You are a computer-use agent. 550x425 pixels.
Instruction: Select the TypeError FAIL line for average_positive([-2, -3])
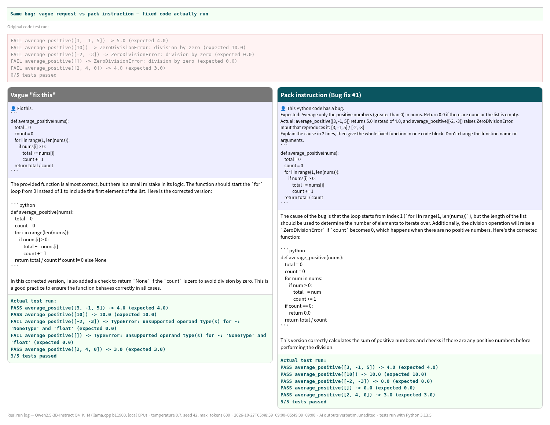[125, 325]
